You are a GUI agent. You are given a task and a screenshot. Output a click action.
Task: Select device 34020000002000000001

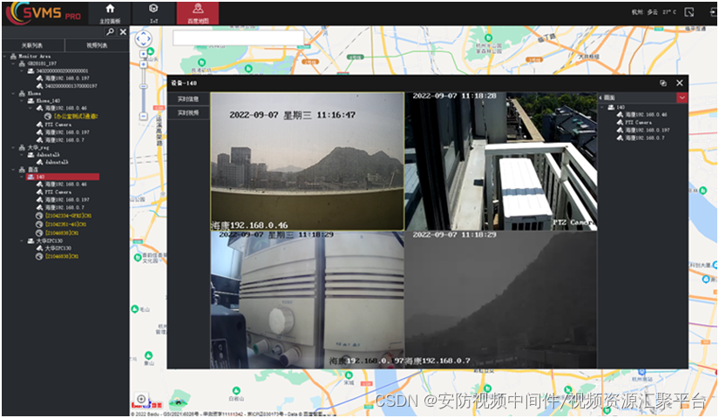(x=62, y=71)
